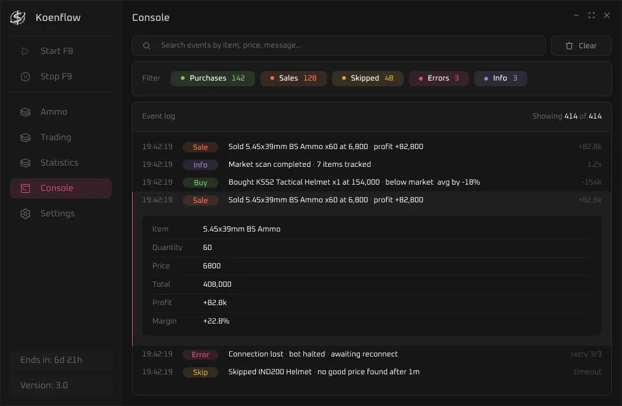Click the Start F8 play icon
The width and height of the screenshot is (622, 406).
pos(25,51)
